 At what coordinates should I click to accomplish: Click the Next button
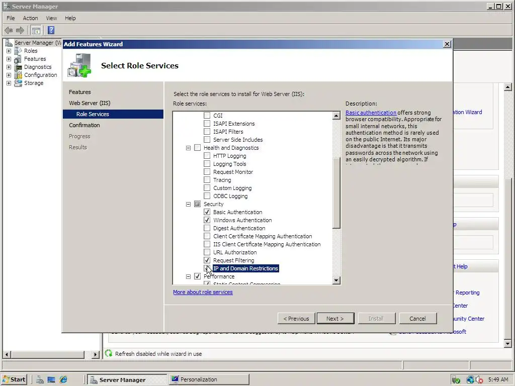335,318
